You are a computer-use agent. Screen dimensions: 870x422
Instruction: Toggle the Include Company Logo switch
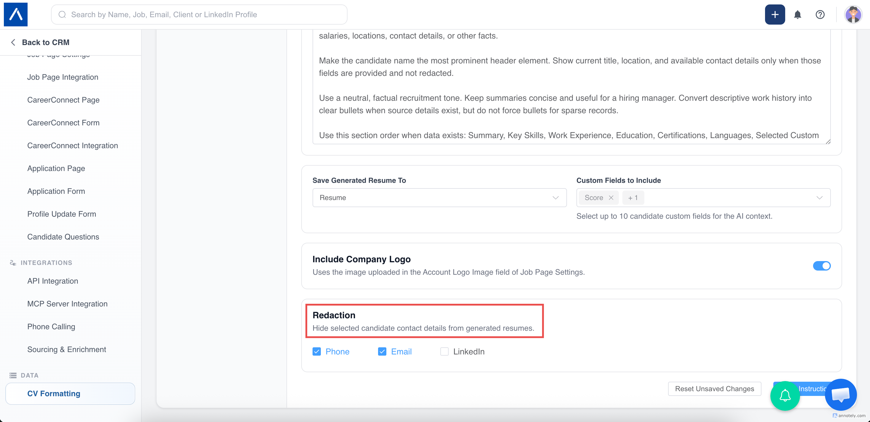click(821, 266)
